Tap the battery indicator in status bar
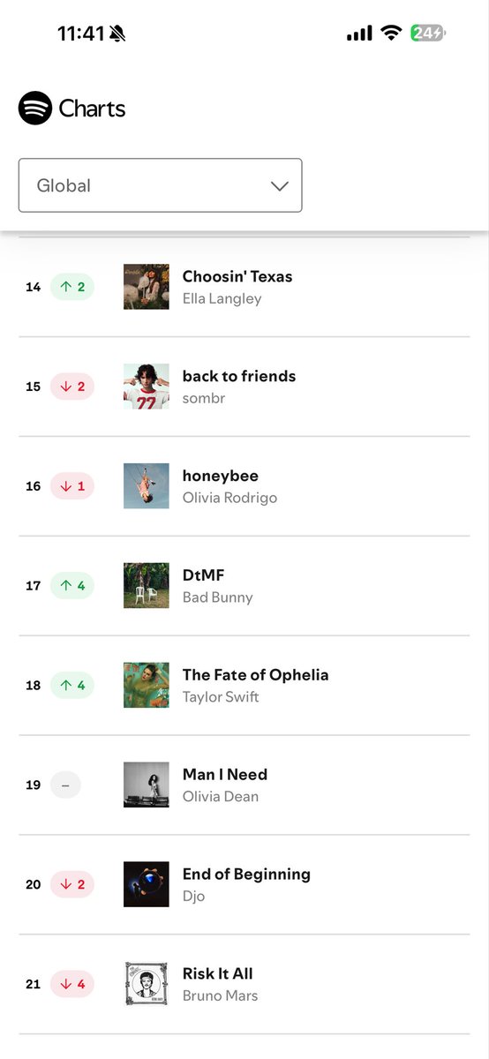Viewport: 489px width, 1059px height. coord(429,34)
